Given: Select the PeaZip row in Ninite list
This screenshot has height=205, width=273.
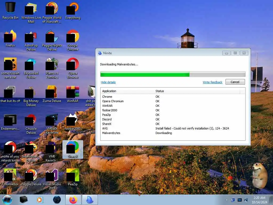Looking at the screenshot, I should (173, 115).
